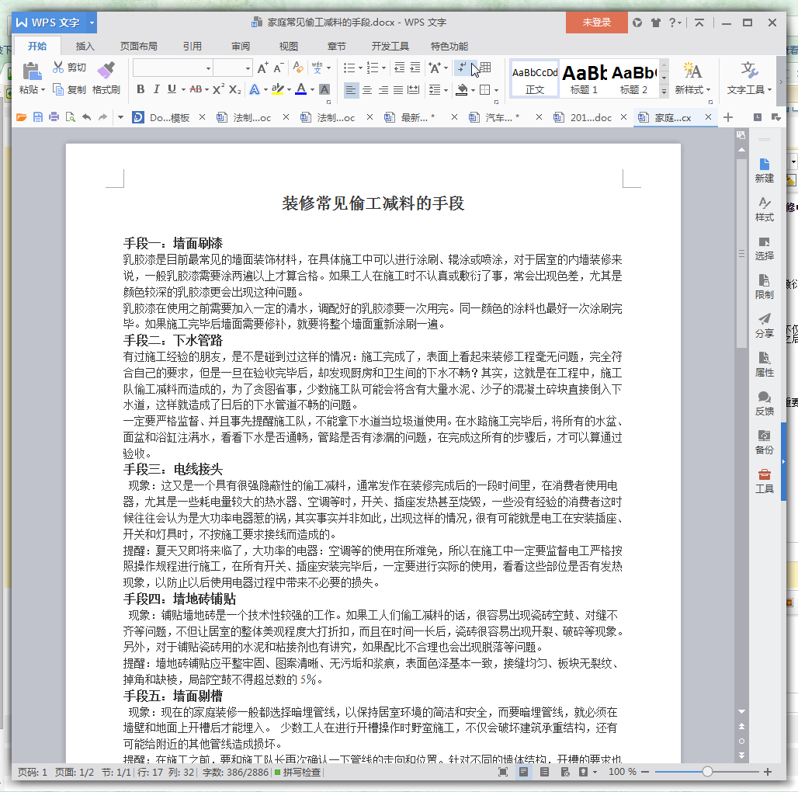Apply the 标题 2 style
The height and width of the screenshot is (792, 798).
pos(634,78)
